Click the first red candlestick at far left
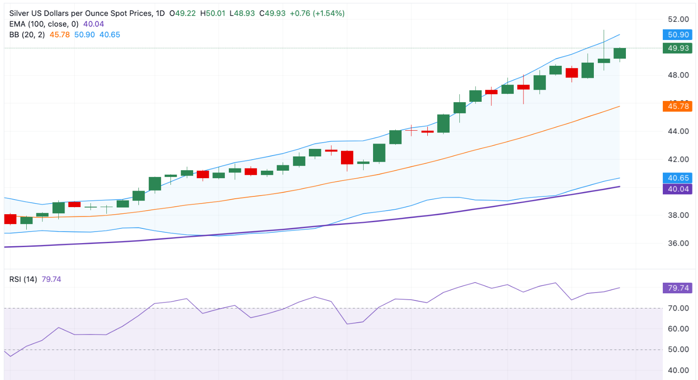The image size is (698, 380). 10,219
